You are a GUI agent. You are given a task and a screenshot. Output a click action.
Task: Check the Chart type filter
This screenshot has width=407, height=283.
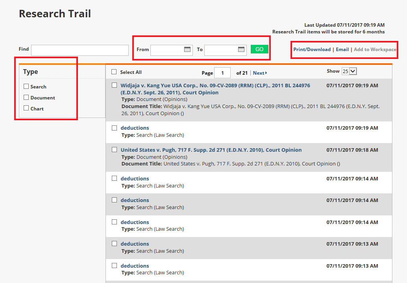[x=26, y=108]
